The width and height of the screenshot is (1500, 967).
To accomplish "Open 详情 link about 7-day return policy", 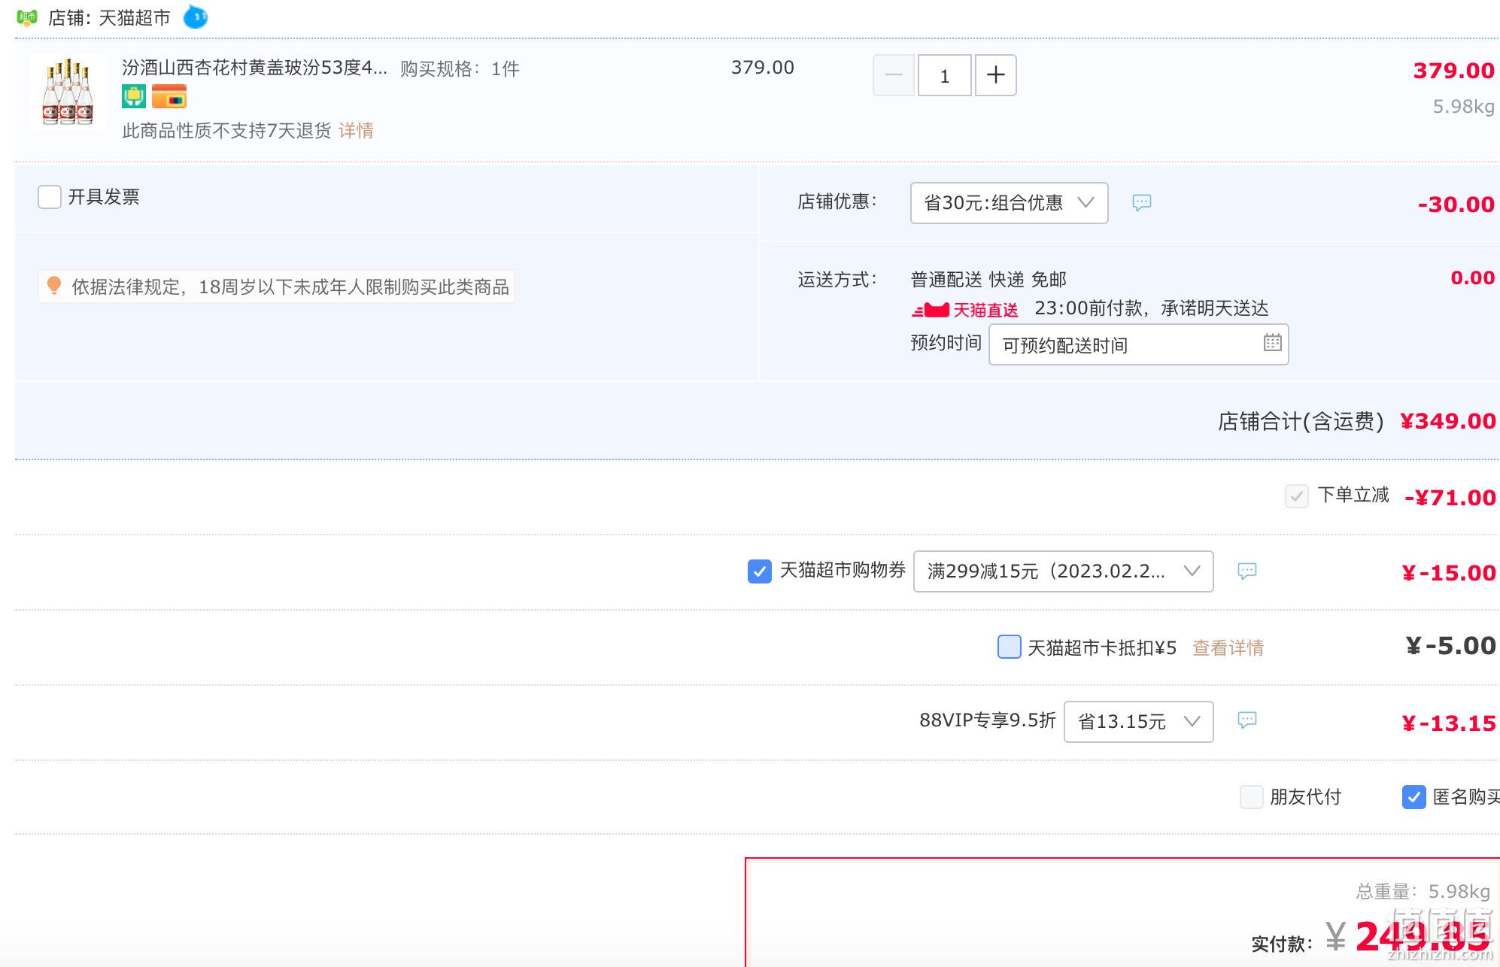I will pyautogui.click(x=356, y=131).
